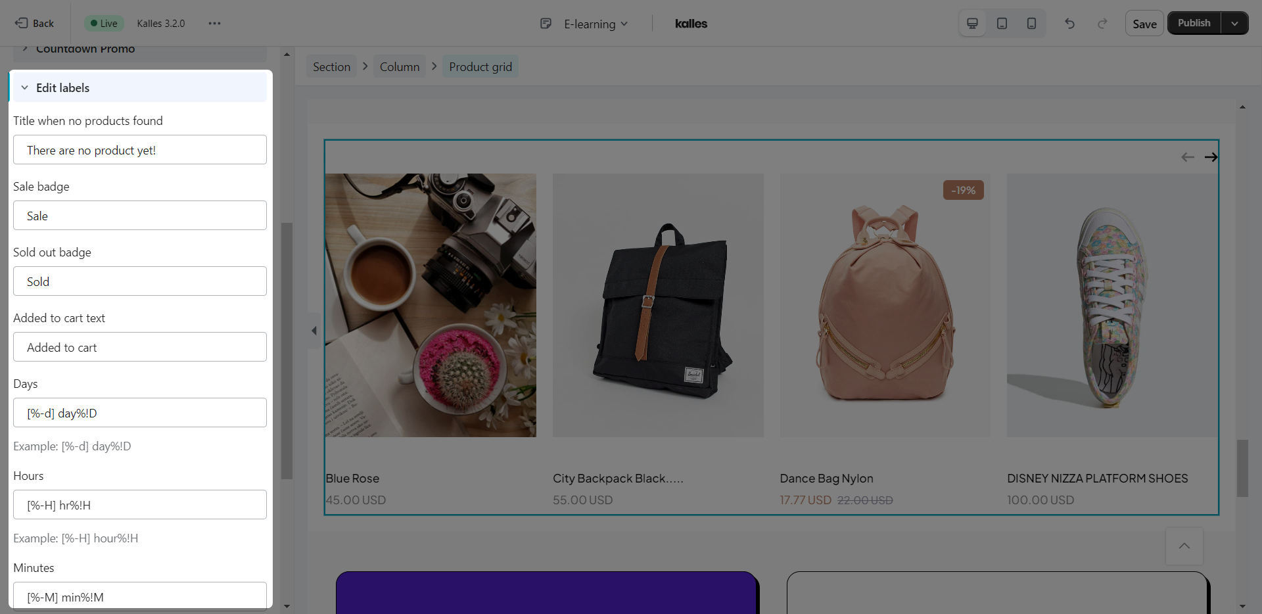Click the Publish button
This screenshot has height=614, width=1262.
[1194, 23]
